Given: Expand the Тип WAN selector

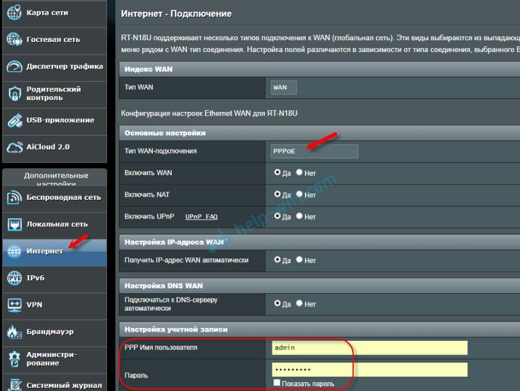Looking at the screenshot, I should click(284, 87).
